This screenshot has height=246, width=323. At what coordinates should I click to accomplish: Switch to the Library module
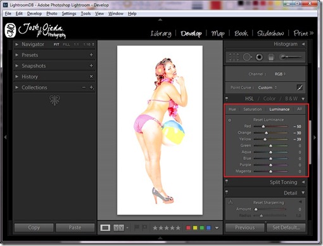[x=161, y=34]
